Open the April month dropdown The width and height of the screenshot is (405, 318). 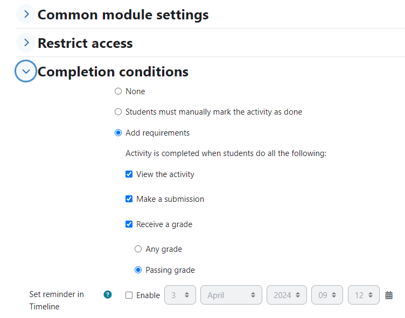231,295
